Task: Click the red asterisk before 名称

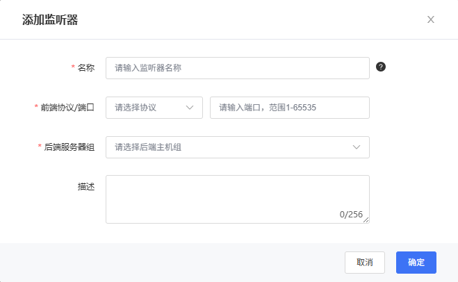Action: coord(73,68)
